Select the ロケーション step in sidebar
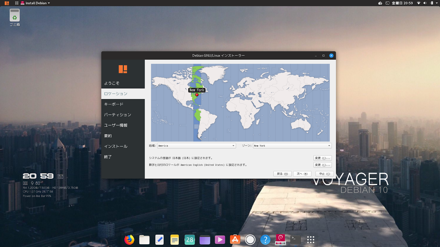The height and width of the screenshot is (247, 440). [123, 94]
